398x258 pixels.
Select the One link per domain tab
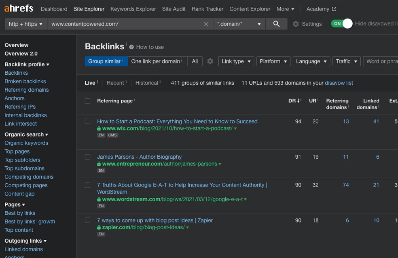click(x=157, y=61)
